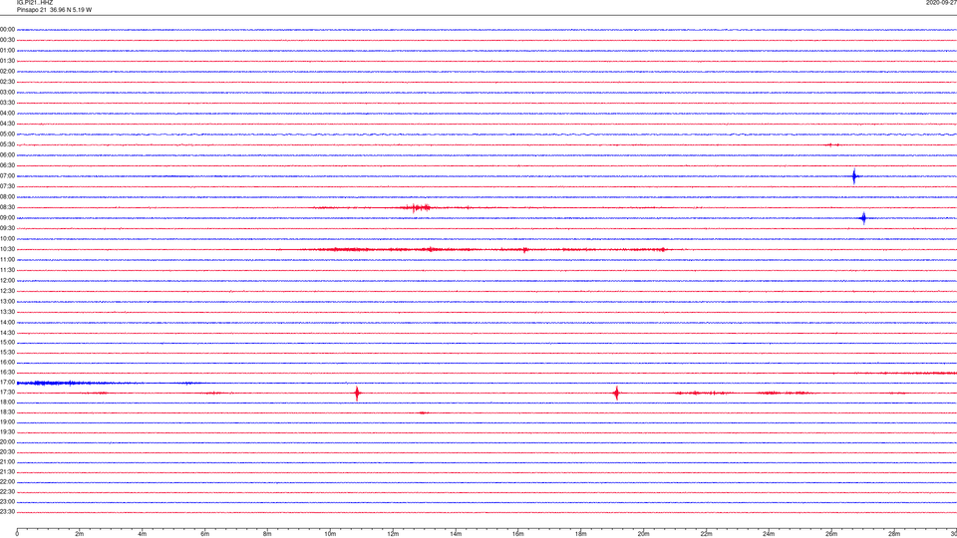Click the 14m tick label on the axis
Image resolution: width=957 pixels, height=538 pixels.
click(x=456, y=534)
